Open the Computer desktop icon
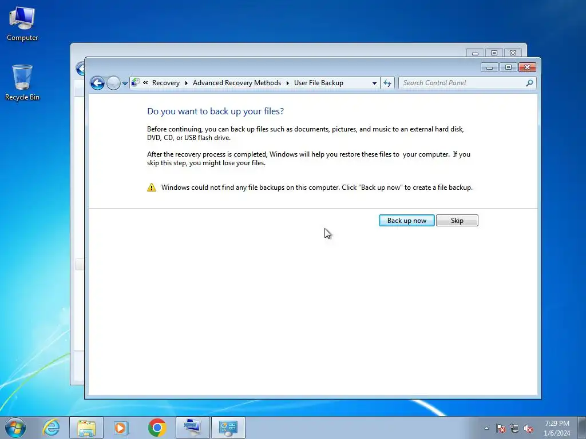 (22, 24)
